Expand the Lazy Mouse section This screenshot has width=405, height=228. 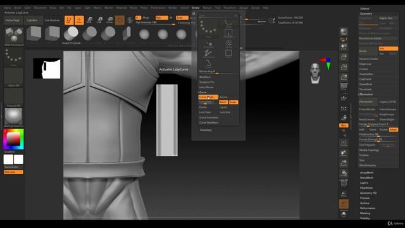(206, 87)
